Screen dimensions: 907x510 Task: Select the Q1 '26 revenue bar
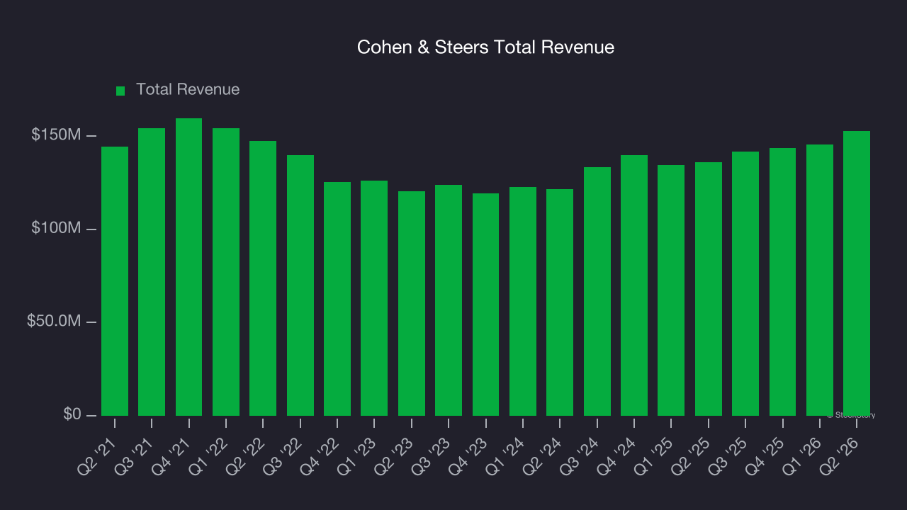(820, 280)
